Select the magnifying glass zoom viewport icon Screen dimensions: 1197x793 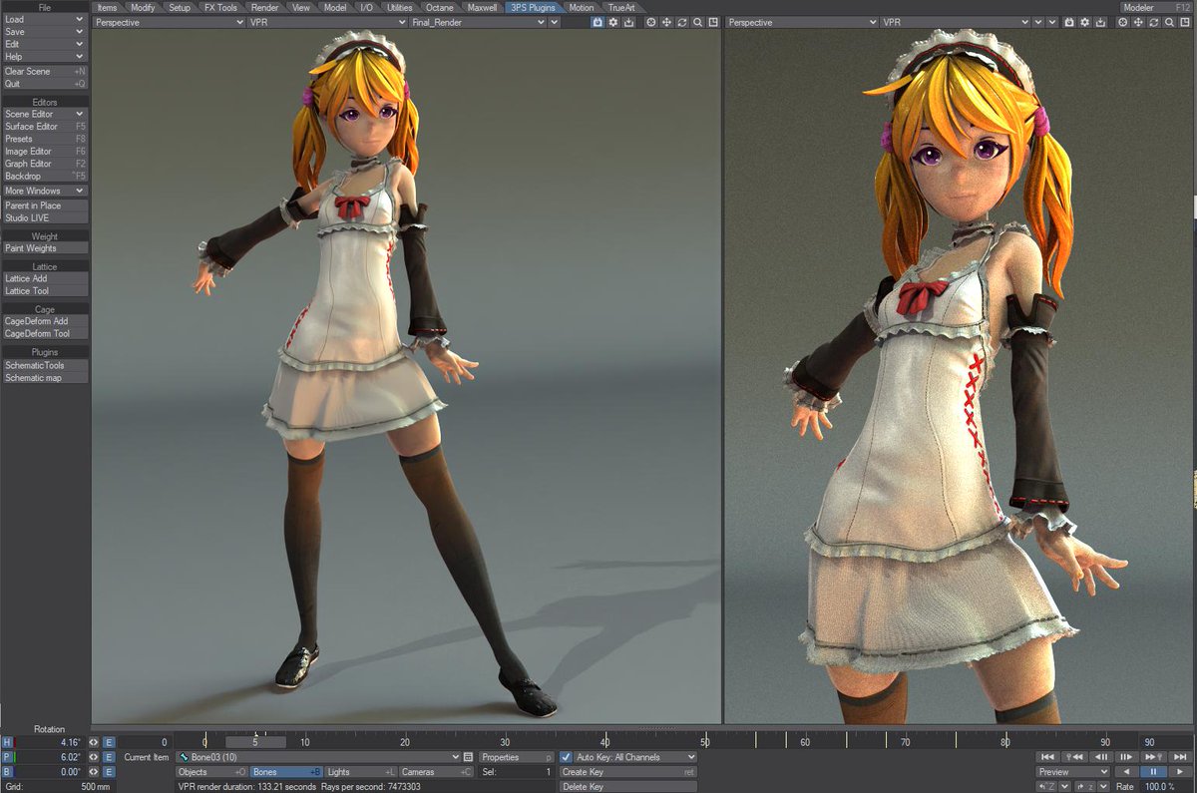[698, 22]
